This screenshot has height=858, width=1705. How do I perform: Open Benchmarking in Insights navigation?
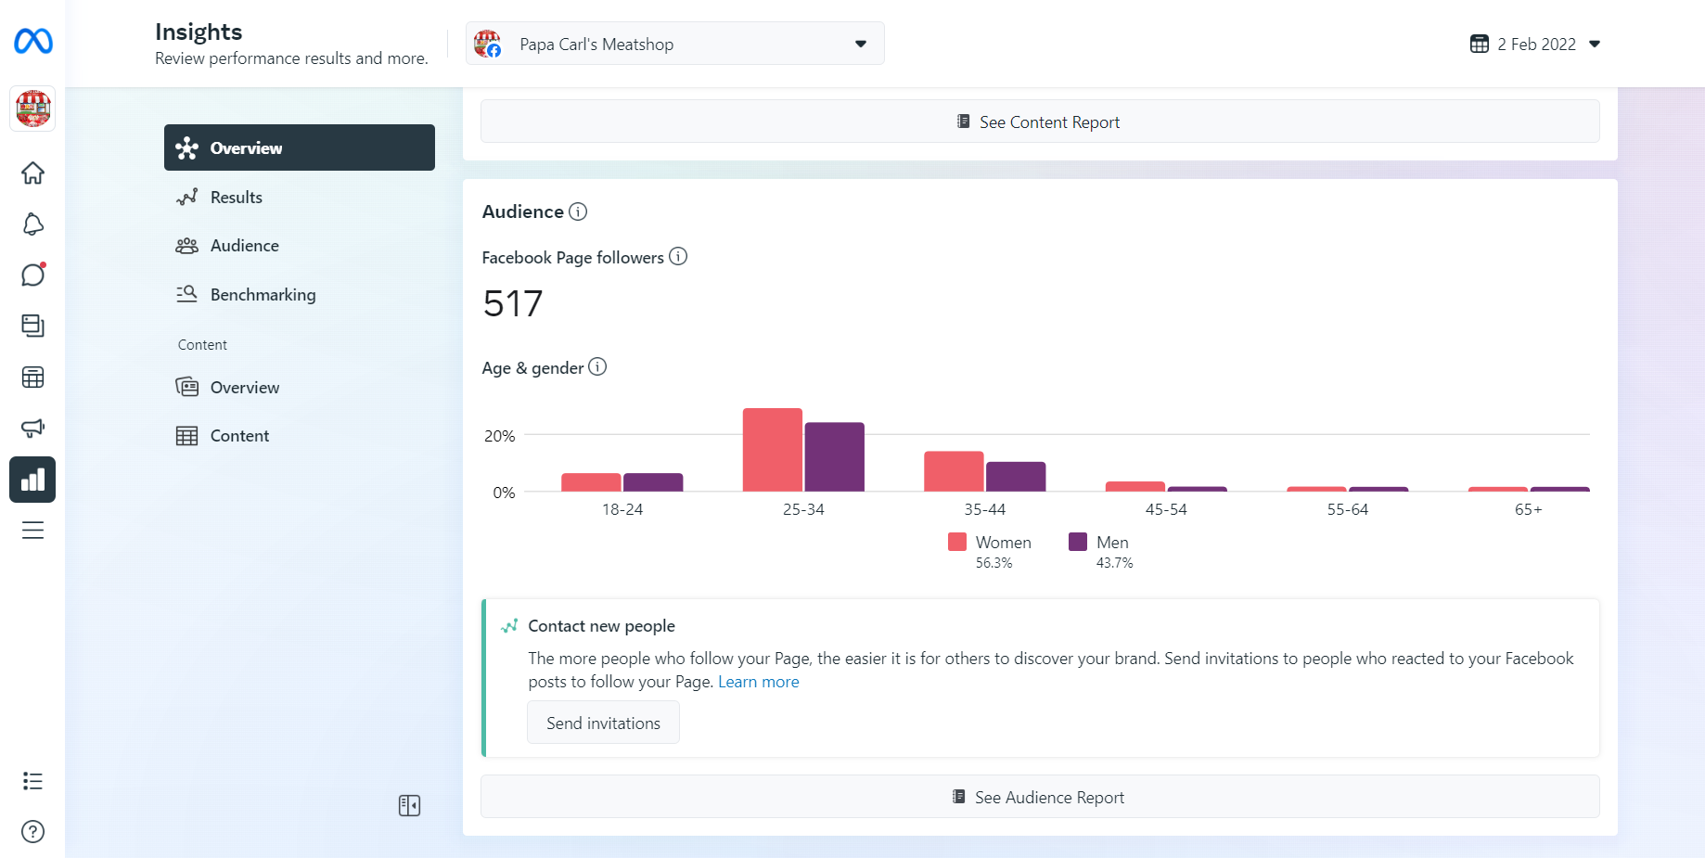pyautogui.click(x=300, y=294)
